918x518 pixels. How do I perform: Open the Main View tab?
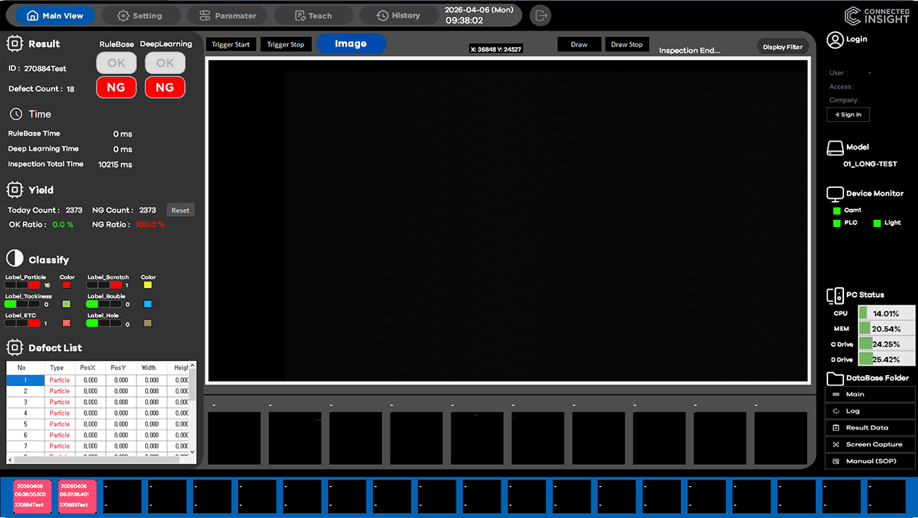pyautogui.click(x=54, y=15)
